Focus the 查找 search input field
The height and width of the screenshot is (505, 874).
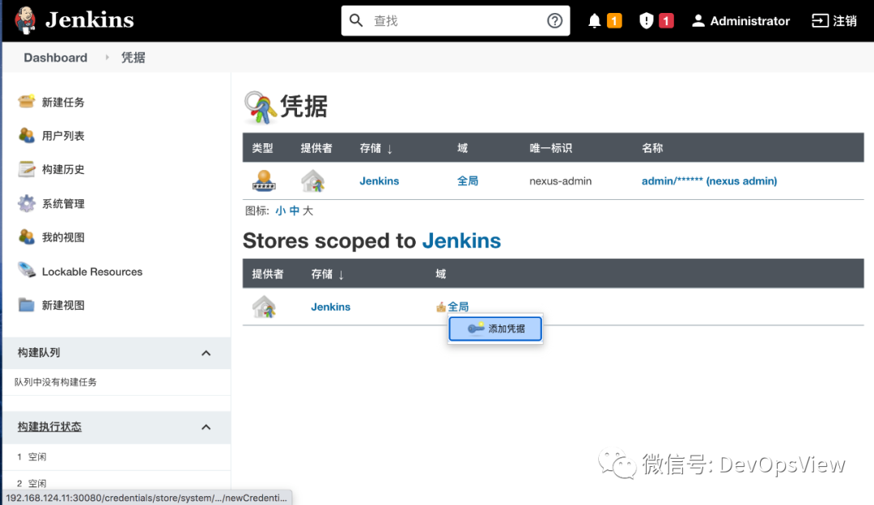point(456,20)
